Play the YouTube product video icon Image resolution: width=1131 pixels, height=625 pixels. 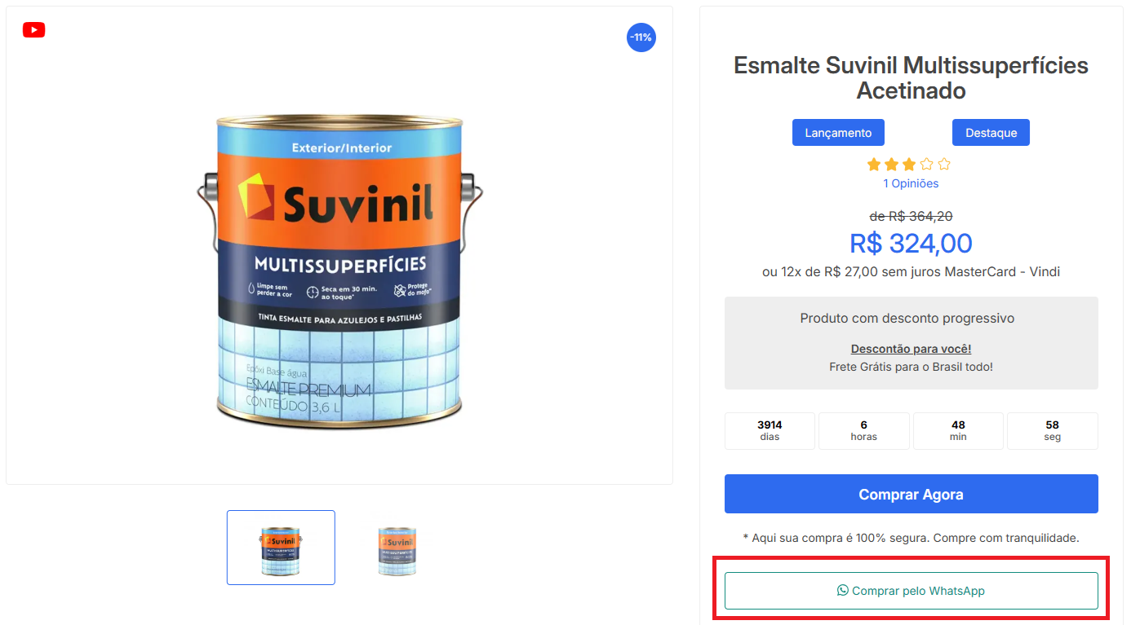[x=33, y=30]
